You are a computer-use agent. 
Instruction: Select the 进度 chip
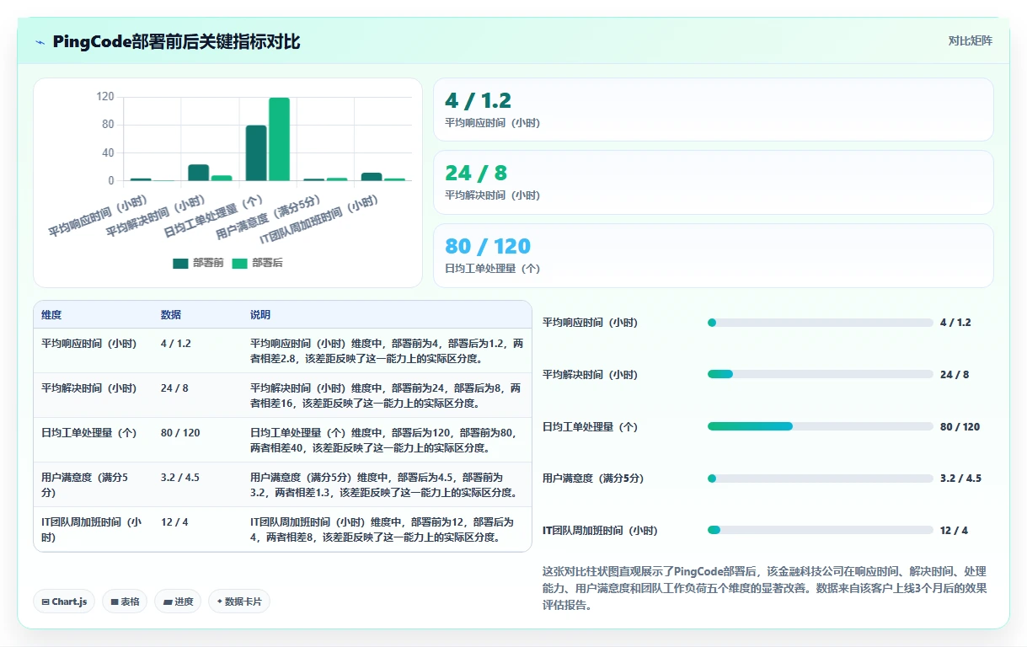[178, 602]
